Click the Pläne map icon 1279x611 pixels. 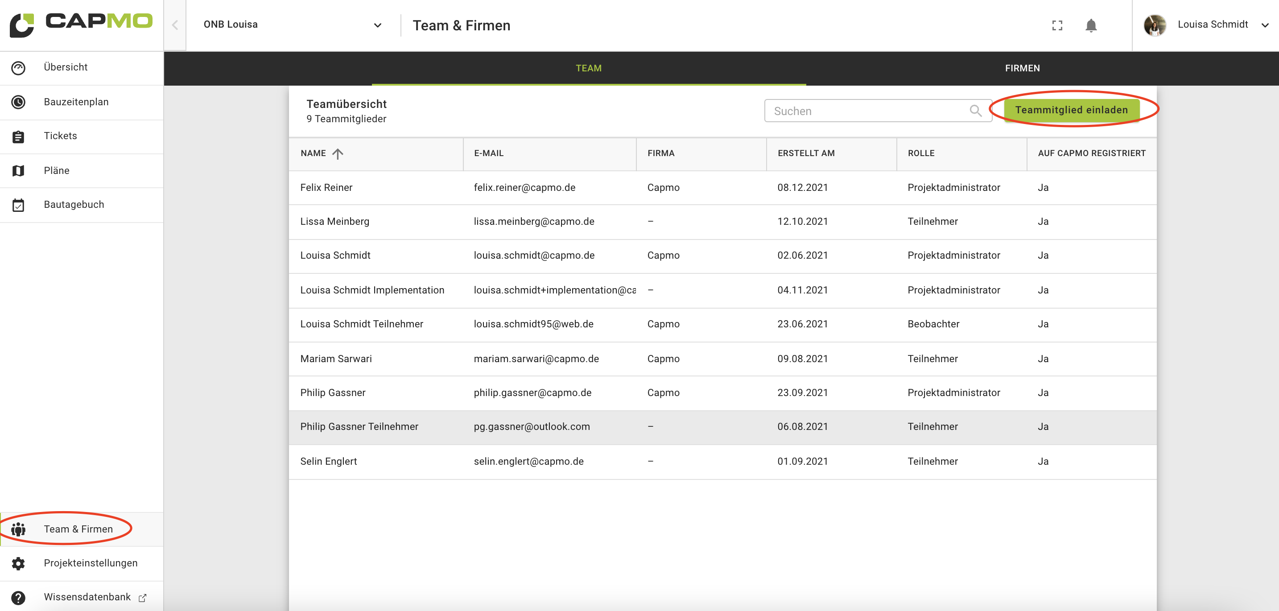(x=18, y=171)
